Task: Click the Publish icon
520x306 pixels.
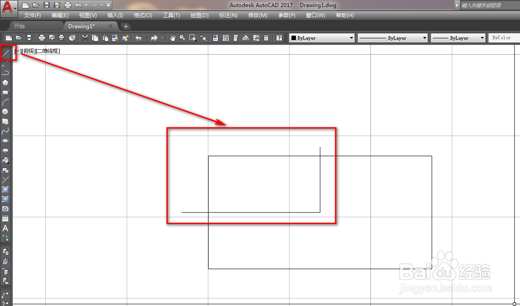Action: (x=62, y=38)
